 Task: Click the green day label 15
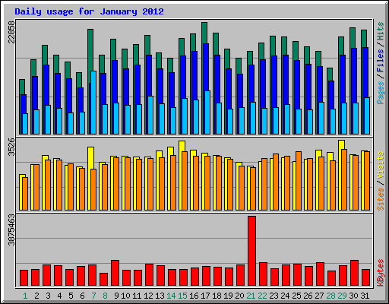(182, 296)
